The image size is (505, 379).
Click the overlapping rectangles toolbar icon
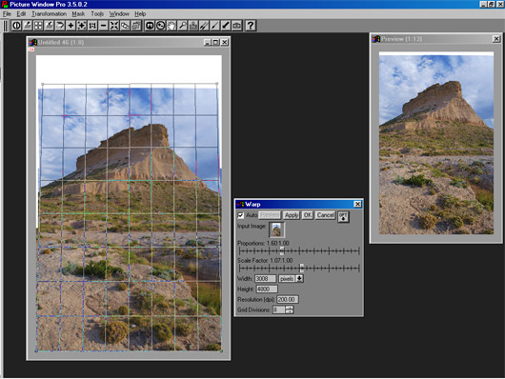125,26
